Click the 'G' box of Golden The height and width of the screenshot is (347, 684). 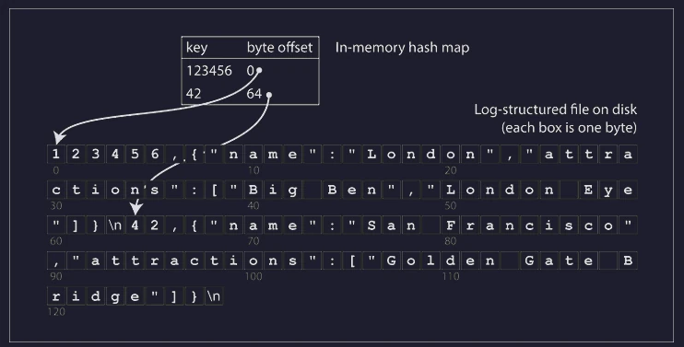(391, 260)
